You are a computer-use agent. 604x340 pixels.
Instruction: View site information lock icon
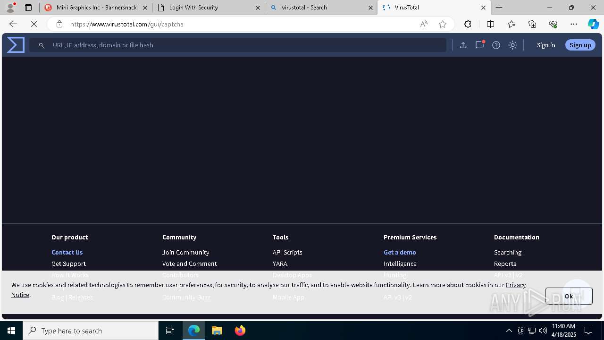[x=59, y=24]
